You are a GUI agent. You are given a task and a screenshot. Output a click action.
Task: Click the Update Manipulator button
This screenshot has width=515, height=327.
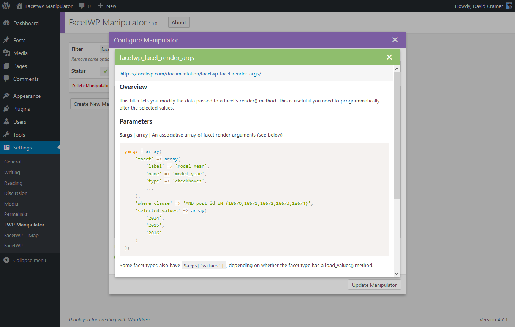point(374,285)
